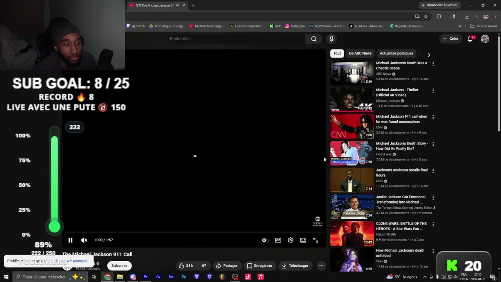
Task: Open the Chrome extensions puzzle icon
Action: point(439,16)
